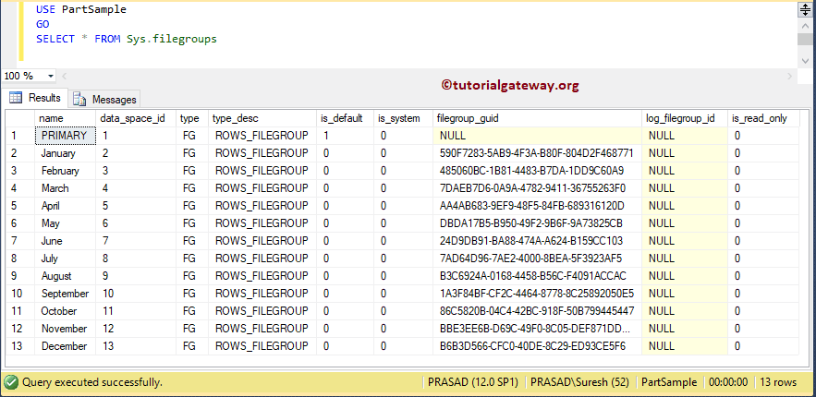Click the is_read_only column header

pos(763,118)
